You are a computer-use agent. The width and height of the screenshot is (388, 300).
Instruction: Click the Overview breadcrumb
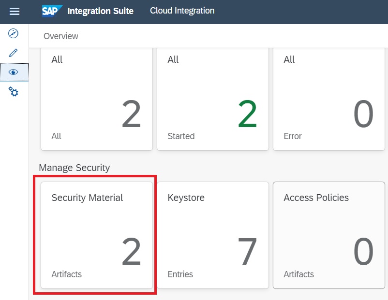61,36
